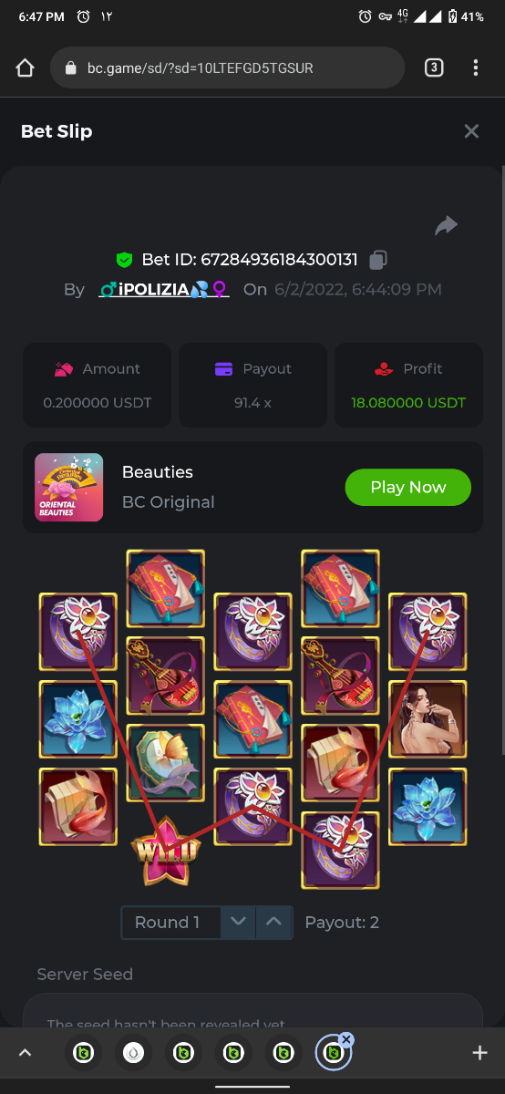Go to previous round with up chevron
505x1094 pixels.
(274, 923)
